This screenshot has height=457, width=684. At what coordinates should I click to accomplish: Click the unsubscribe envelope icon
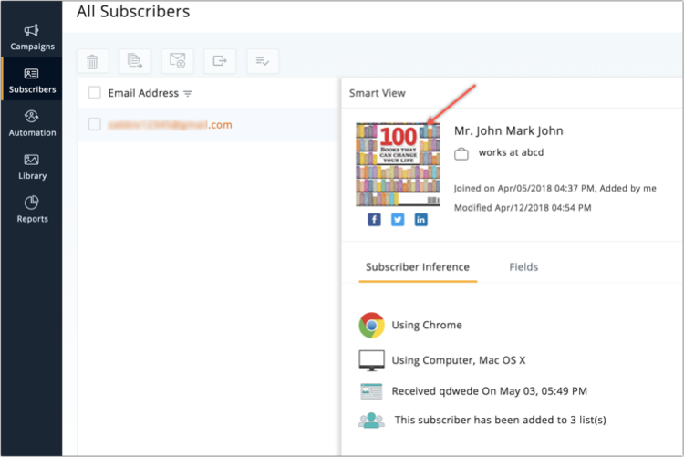click(178, 61)
